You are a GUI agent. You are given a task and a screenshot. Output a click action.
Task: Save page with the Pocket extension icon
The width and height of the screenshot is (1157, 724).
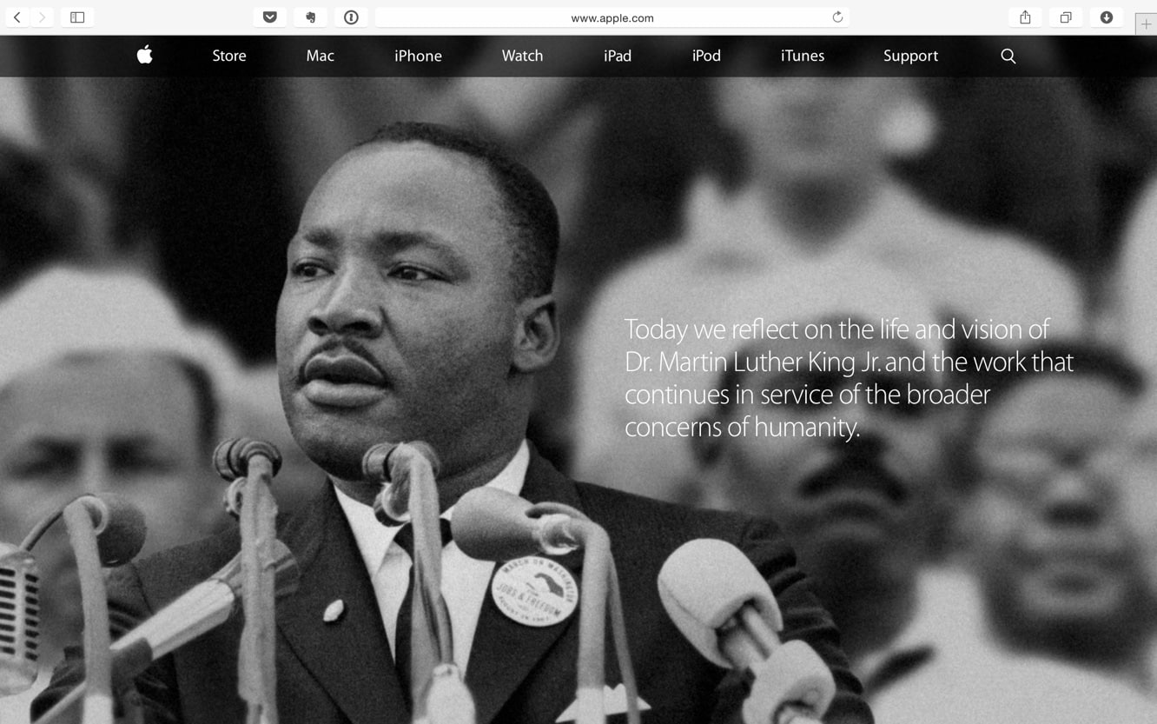click(x=270, y=17)
